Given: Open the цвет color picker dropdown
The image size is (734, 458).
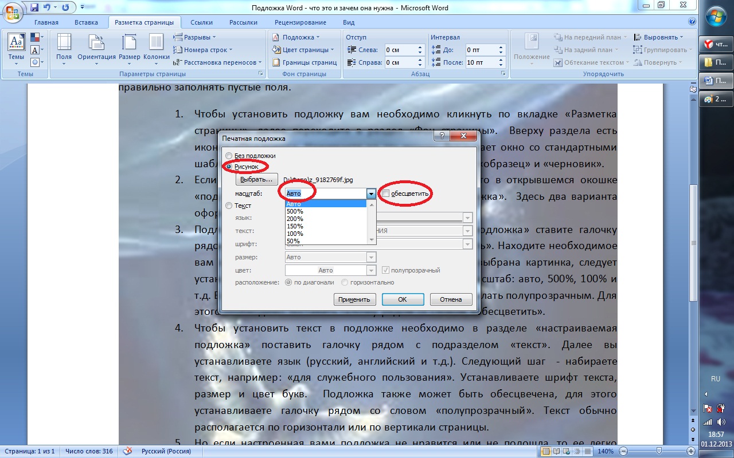Looking at the screenshot, I should 372,270.
